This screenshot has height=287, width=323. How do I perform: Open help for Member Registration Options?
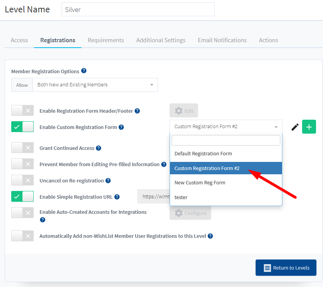tap(84, 71)
